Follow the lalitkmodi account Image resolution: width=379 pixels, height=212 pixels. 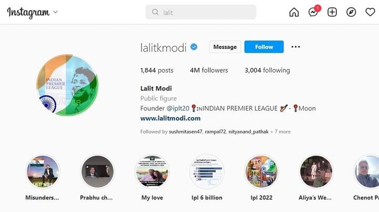coord(264,47)
